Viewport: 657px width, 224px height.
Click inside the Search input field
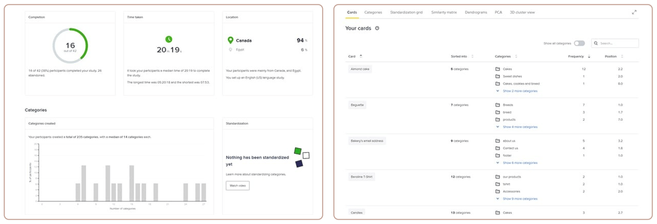pos(615,43)
